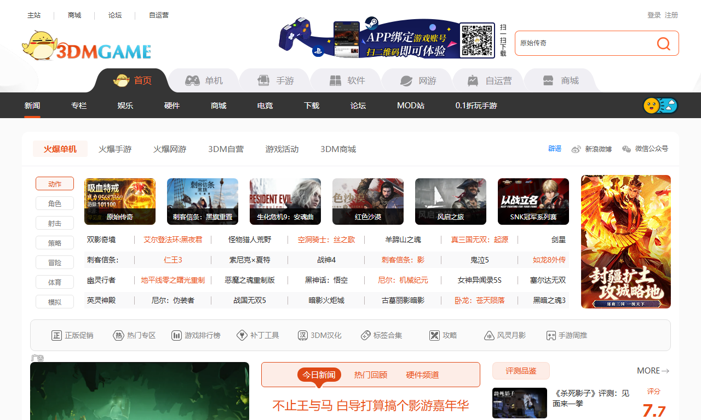This screenshot has width=701, height=420.
Task: Select the 动作 genre filter
Action: point(55,184)
